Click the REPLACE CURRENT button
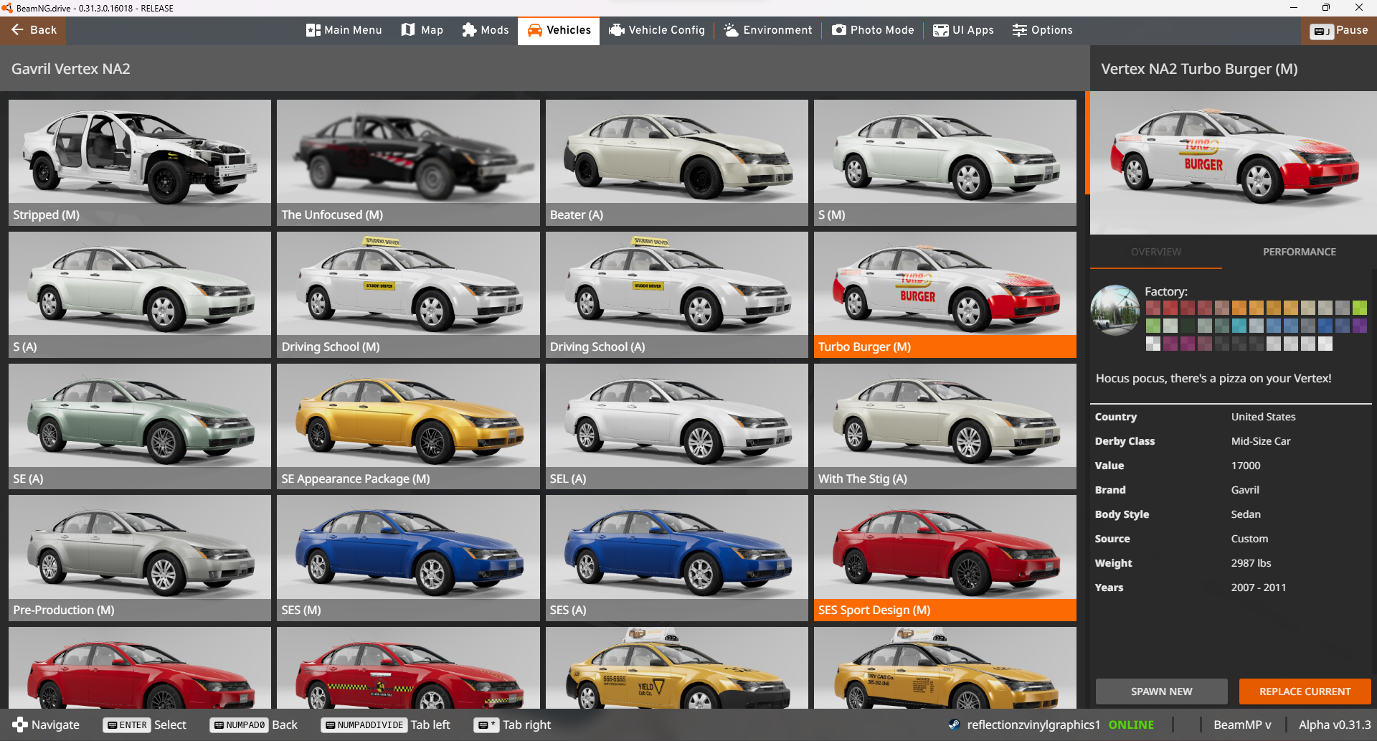 coord(1305,692)
